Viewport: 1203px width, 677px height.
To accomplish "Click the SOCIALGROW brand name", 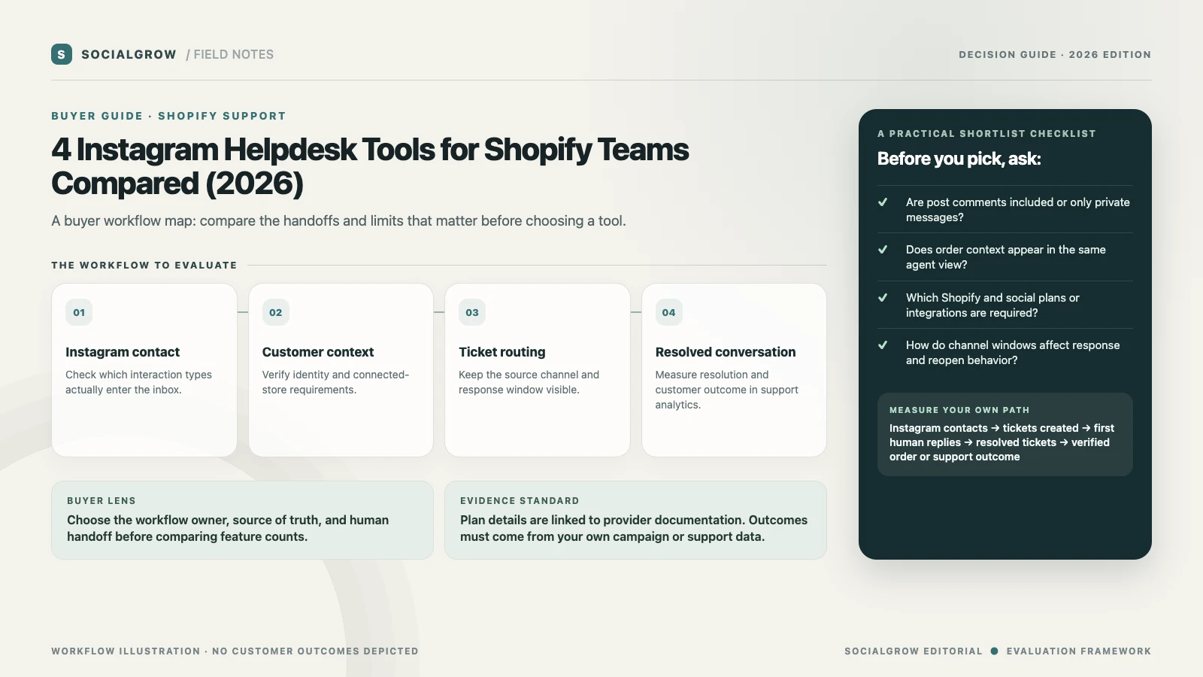I will [x=129, y=54].
